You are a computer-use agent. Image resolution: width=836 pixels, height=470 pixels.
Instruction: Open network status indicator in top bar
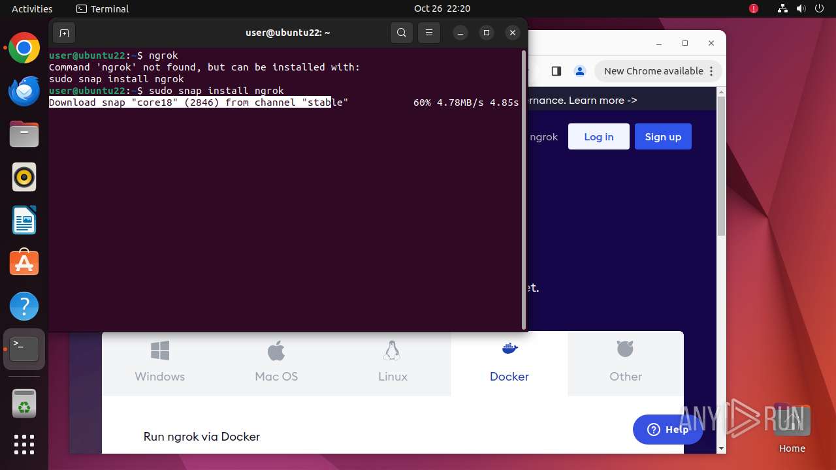pos(782,9)
